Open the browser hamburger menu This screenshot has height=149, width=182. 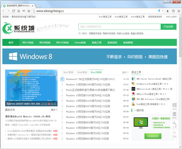[179, 11]
